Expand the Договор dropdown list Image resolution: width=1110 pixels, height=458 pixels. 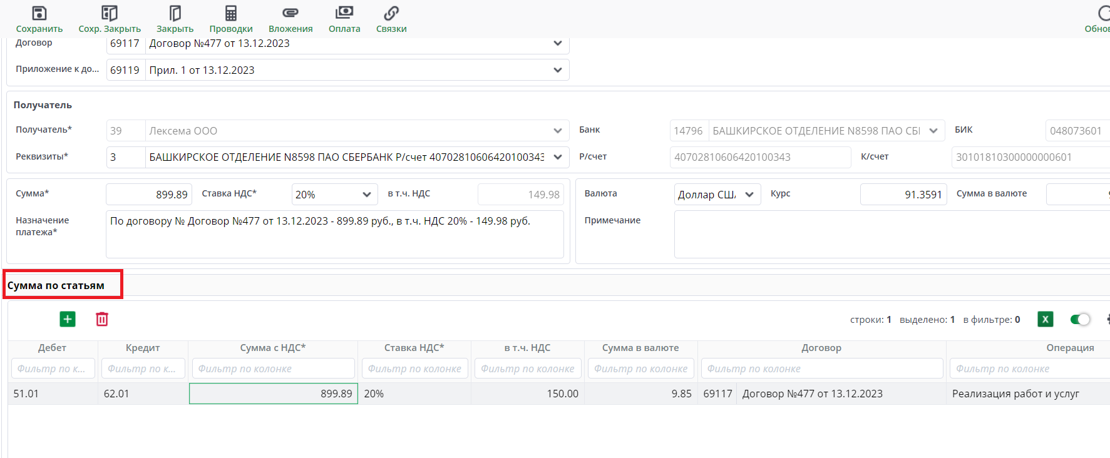point(557,43)
